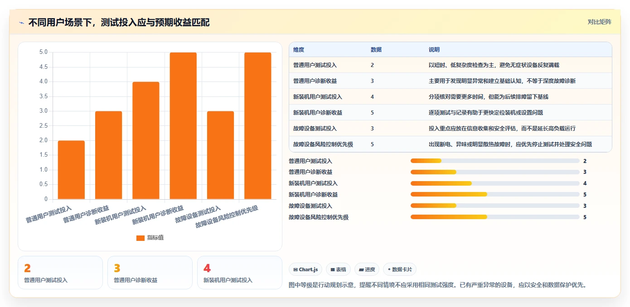Click value 4 in the table's 数据 column
Image resolution: width=630 pixels, height=307 pixels.
click(372, 97)
